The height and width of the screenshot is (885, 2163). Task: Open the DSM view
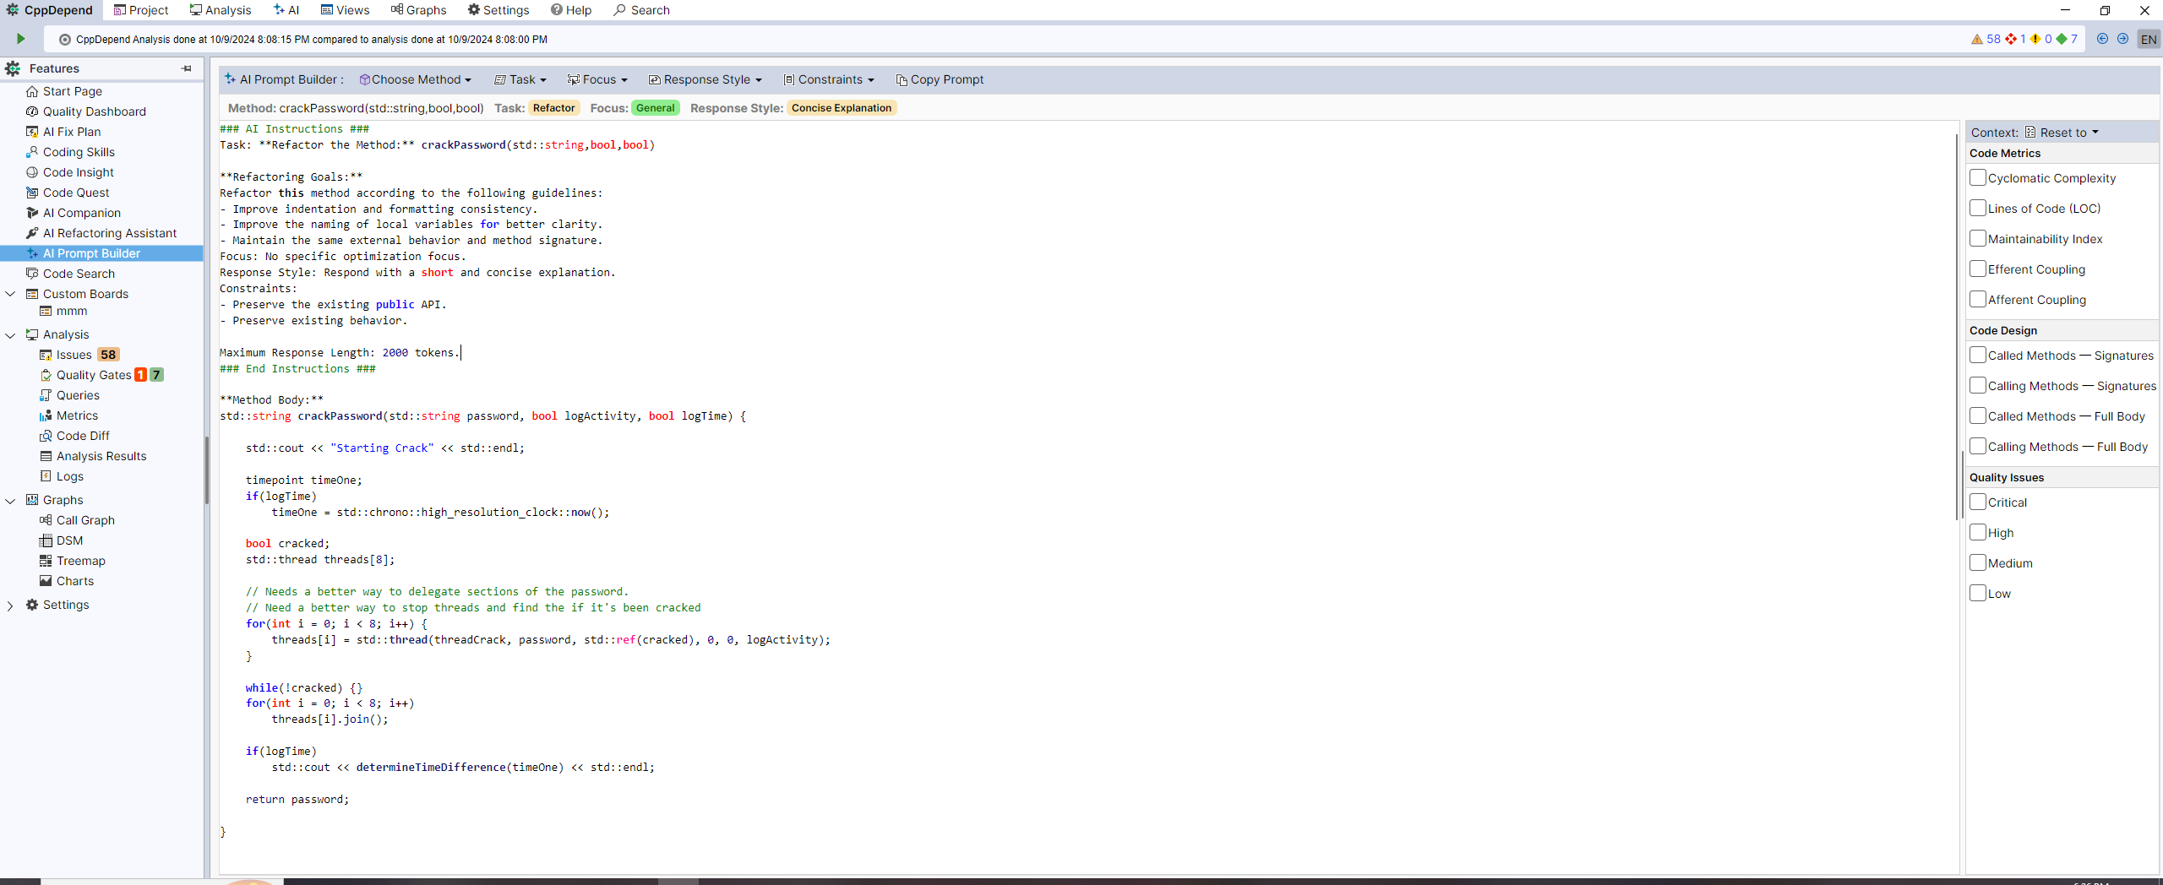coord(68,540)
